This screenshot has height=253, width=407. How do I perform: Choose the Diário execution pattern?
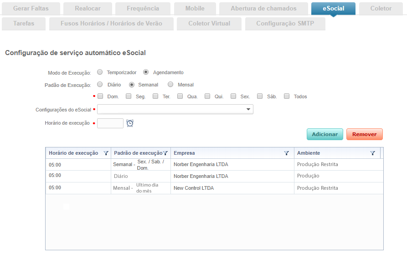tap(100, 84)
